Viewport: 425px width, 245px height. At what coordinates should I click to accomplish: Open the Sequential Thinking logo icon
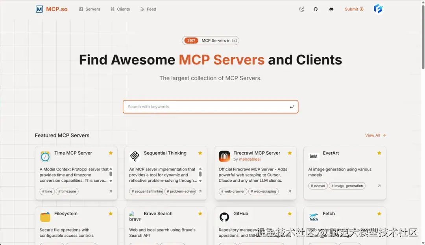coord(135,156)
